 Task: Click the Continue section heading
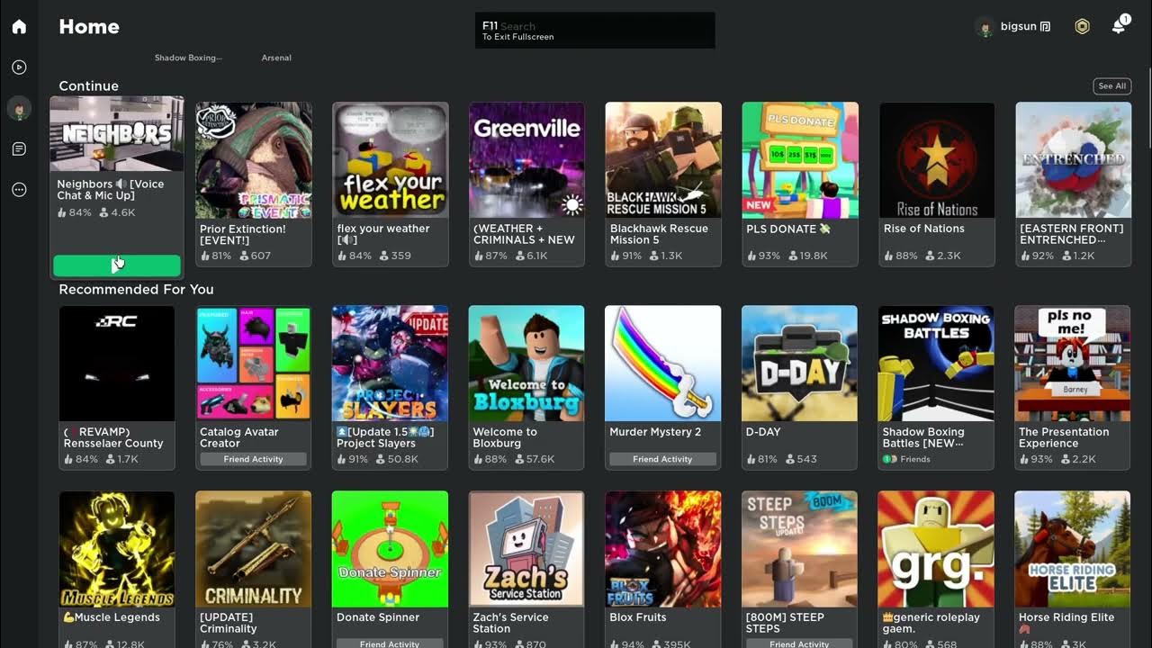point(88,86)
